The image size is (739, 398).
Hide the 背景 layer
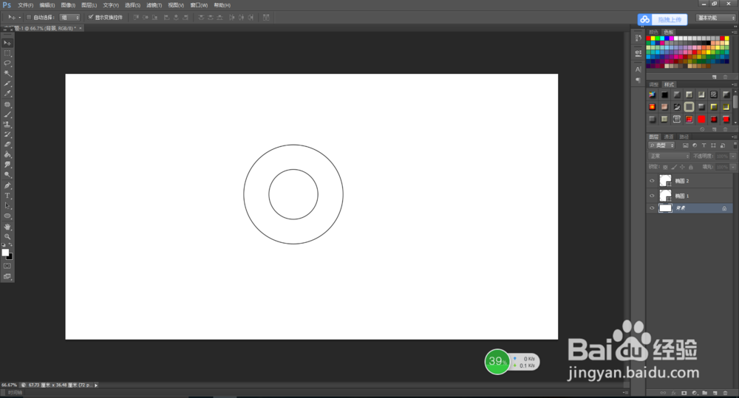pyautogui.click(x=653, y=208)
